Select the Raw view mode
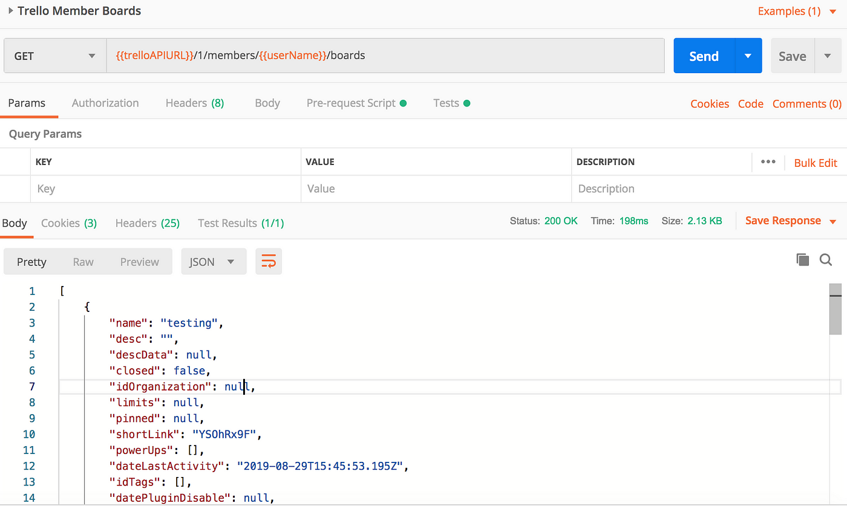The image size is (847, 506). pos(83,262)
